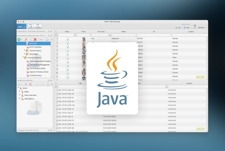Click the key icon in Record Items toolbar
225x151 pixels.
click(41, 39)
